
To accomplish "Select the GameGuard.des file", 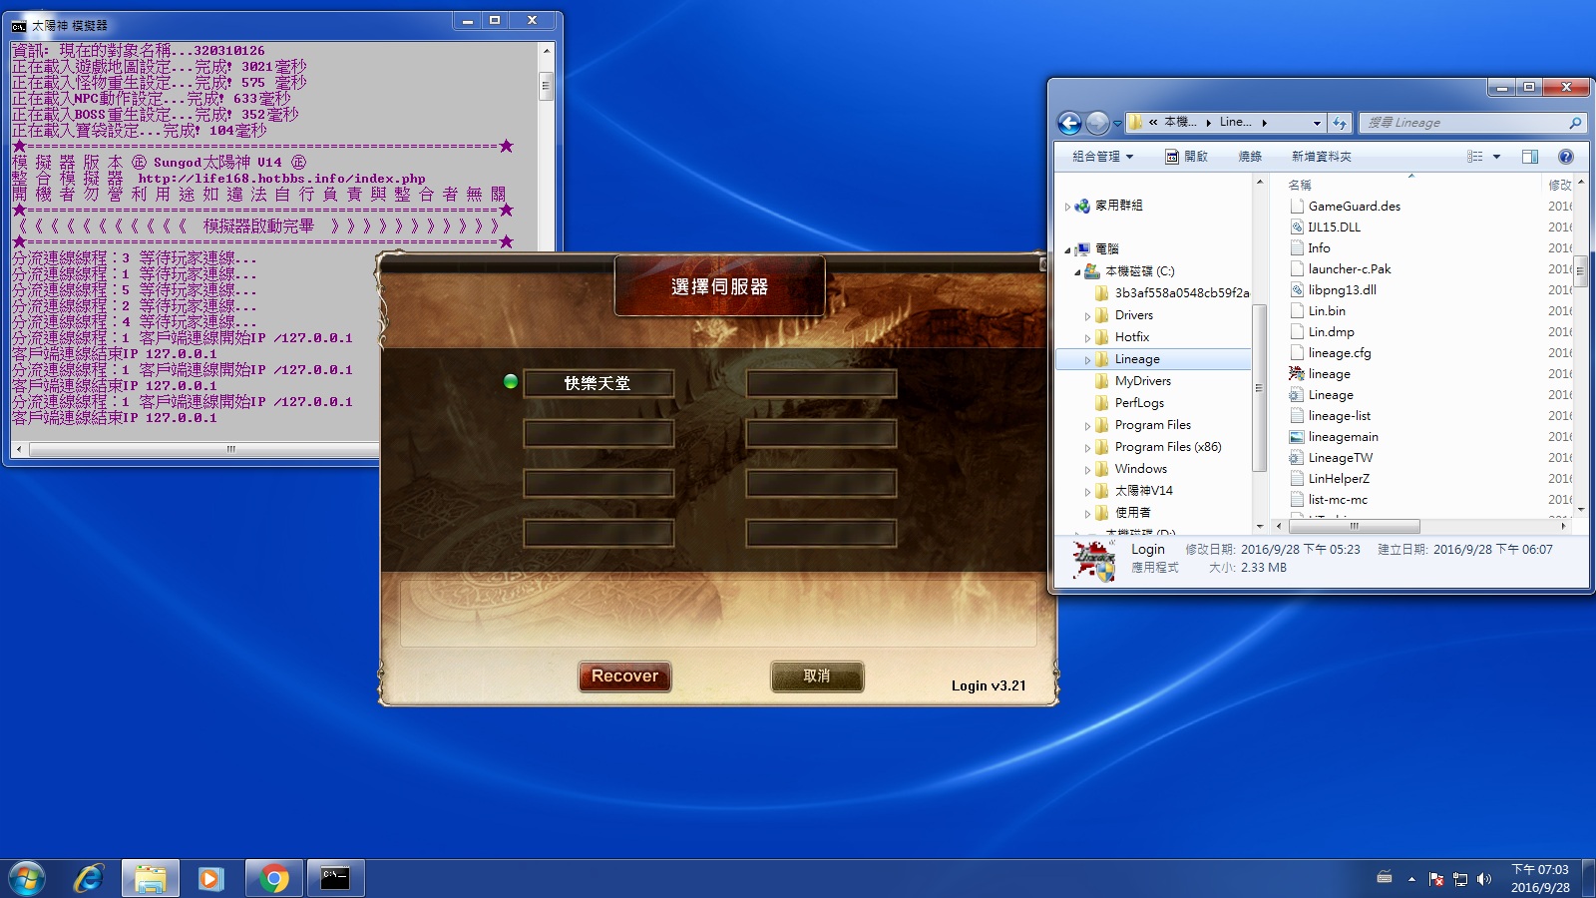I will point(1354,206).
